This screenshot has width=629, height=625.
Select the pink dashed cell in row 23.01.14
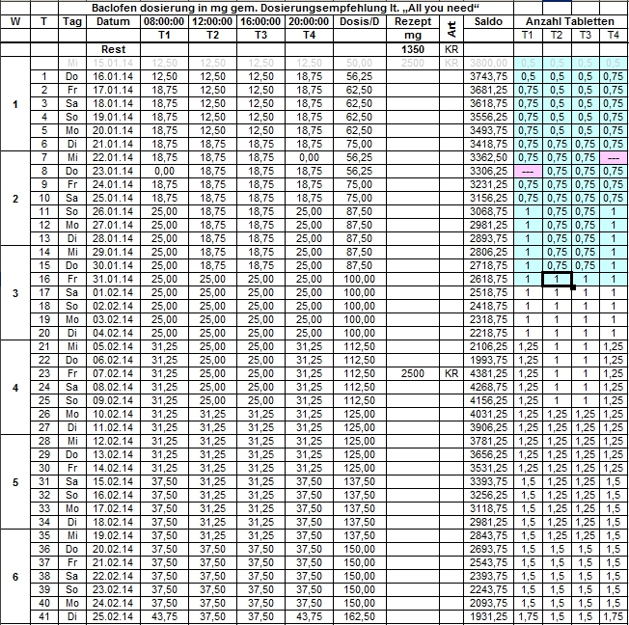(527, 171)
